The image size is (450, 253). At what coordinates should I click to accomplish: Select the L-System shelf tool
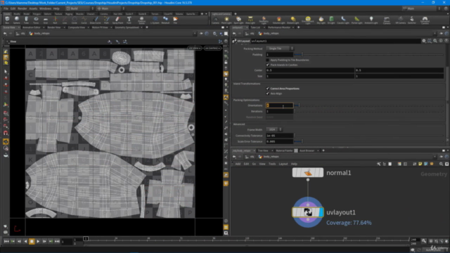pos(155,20)
